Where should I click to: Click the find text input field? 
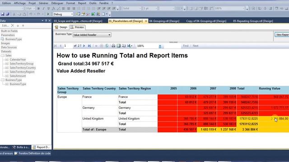click(172, 46)
